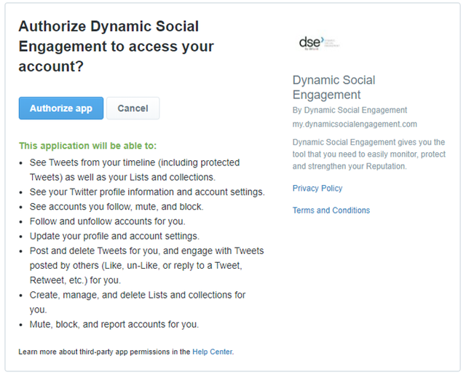Screen dimensions: 466x375
Task: Click the Authorize app button
Action: [61, 108]
